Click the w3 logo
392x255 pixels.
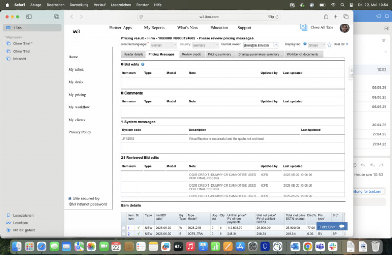point(76,31)
